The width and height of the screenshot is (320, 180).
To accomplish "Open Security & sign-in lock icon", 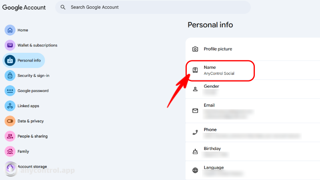I will coord(10,76).
